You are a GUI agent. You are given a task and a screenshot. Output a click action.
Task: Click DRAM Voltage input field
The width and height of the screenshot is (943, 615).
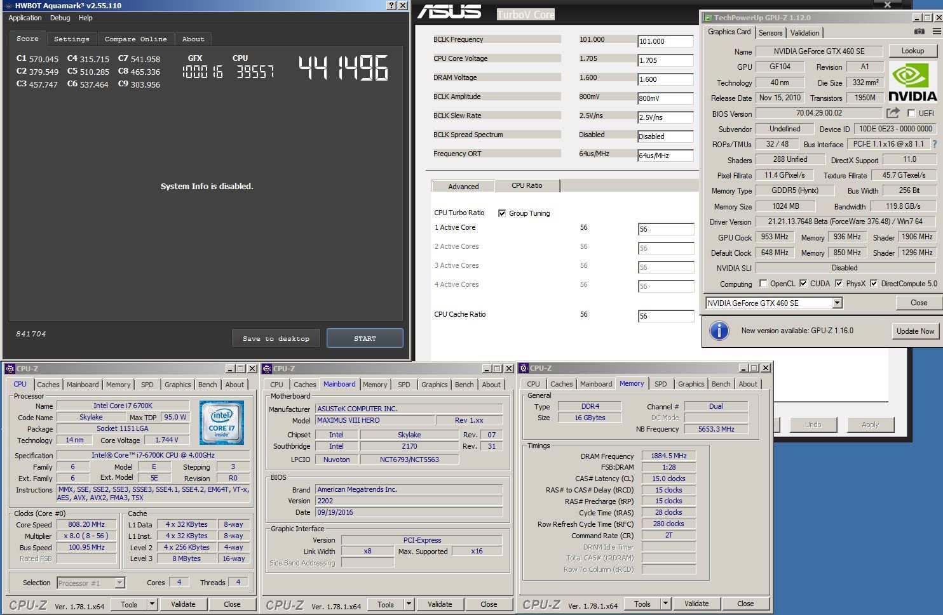[x=666, y=79]
